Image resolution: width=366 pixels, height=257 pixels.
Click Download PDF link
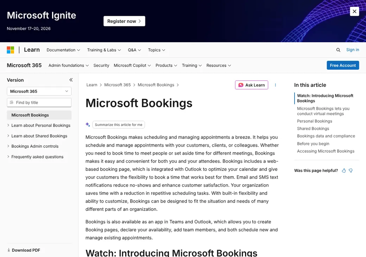click(26, 250)
